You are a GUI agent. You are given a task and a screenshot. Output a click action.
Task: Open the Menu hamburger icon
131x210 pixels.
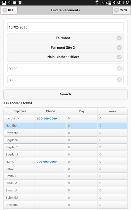point(116,10)
